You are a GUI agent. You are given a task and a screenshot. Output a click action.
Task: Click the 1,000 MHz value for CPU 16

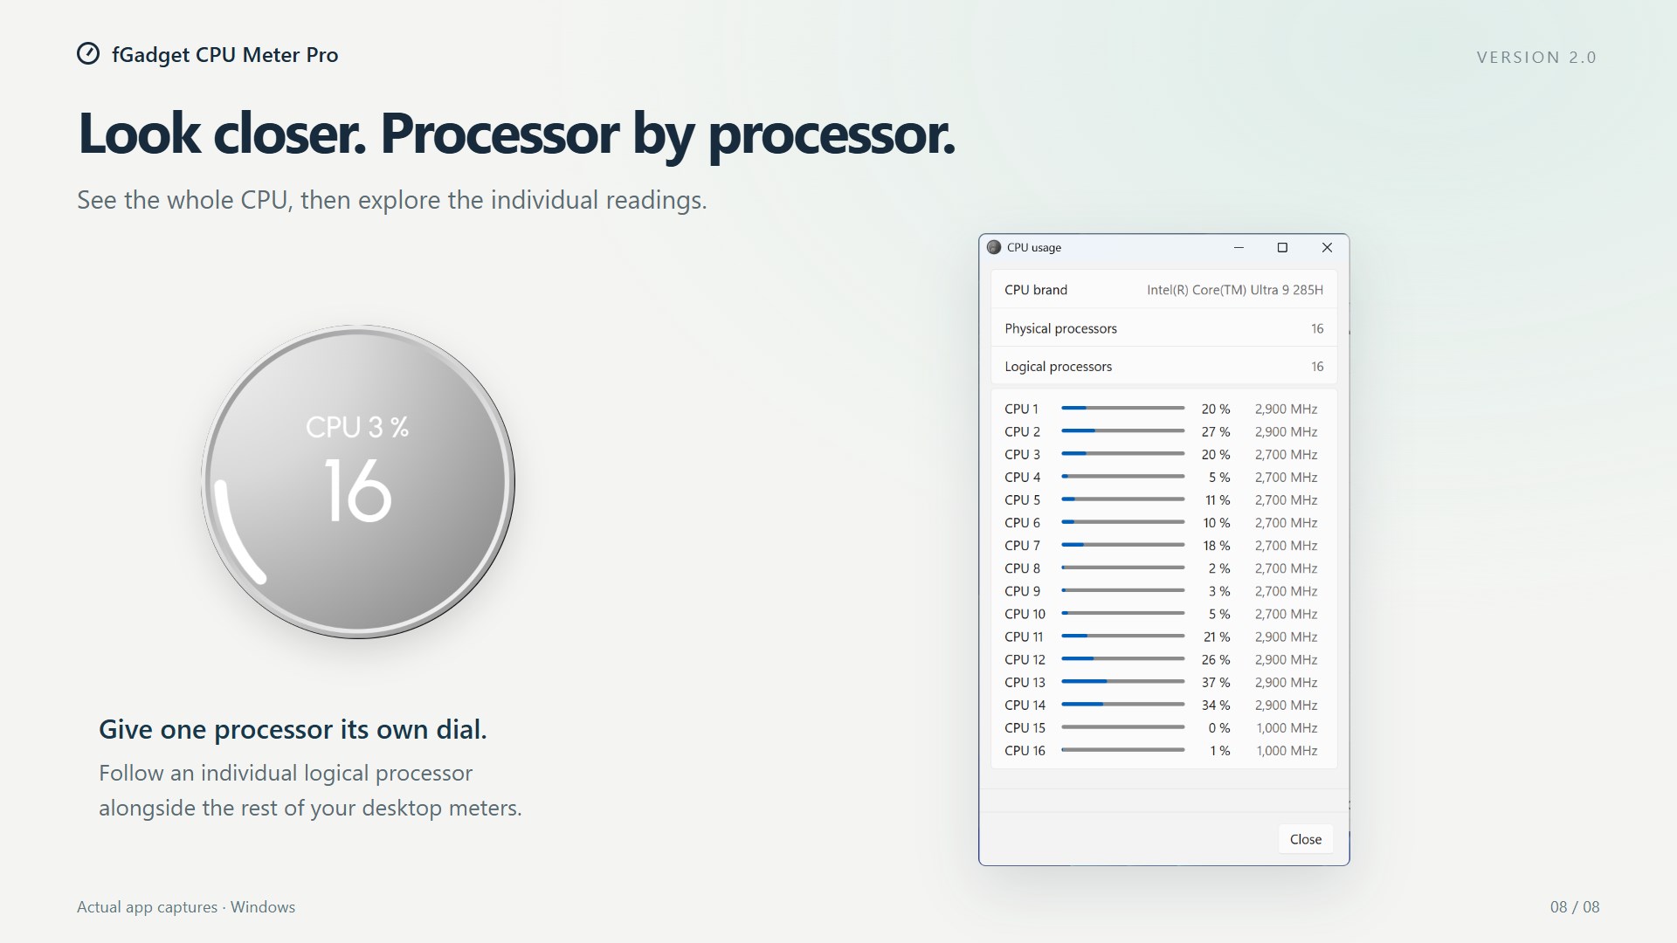click(x=1287, y=751)
